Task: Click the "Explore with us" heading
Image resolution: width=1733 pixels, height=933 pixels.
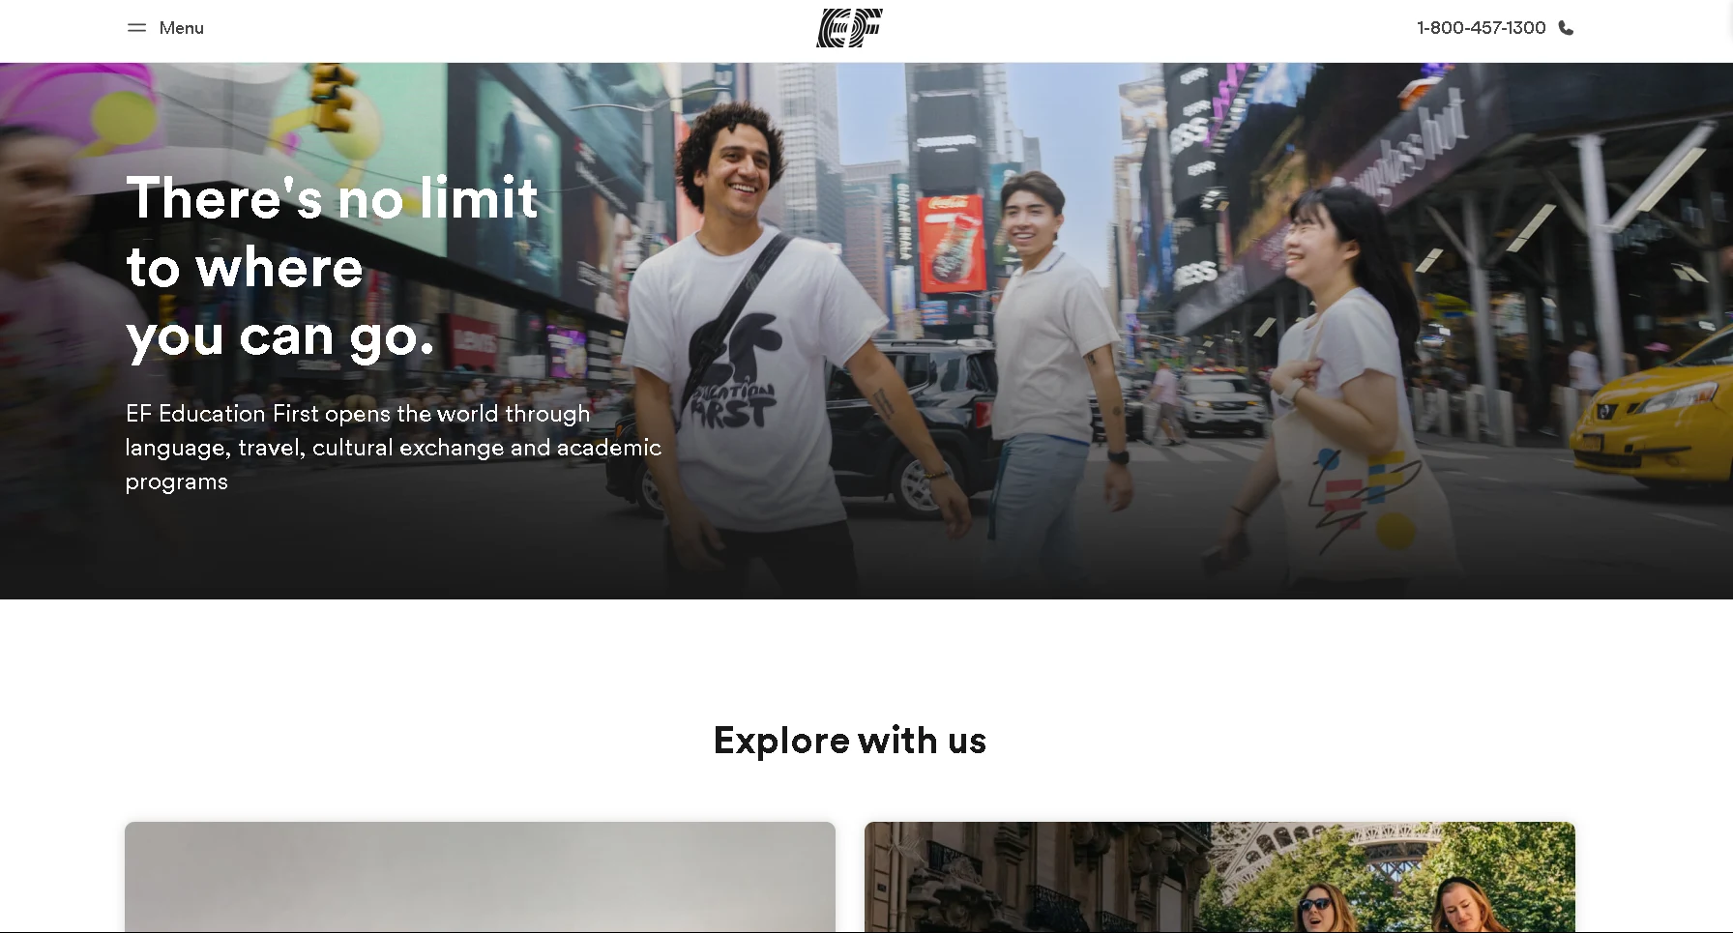Action: coord(849,741)
